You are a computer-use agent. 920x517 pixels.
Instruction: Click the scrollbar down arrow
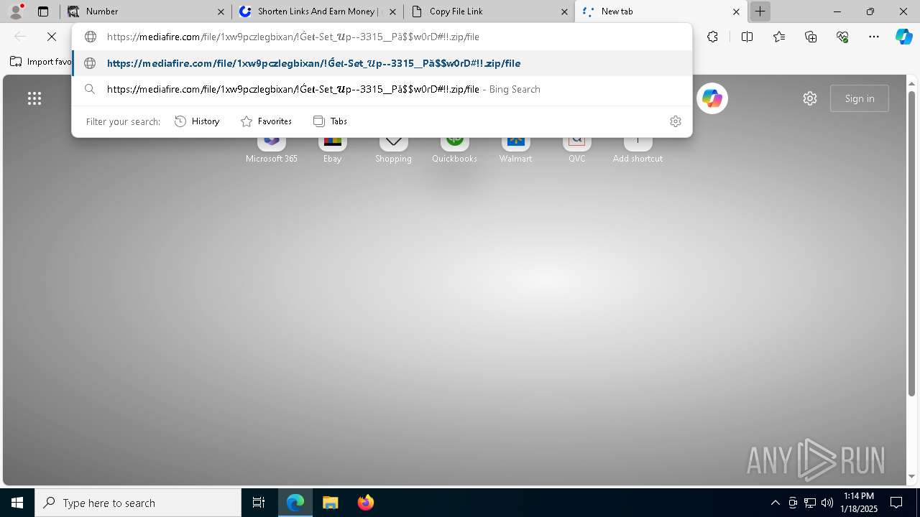point(911,476)
